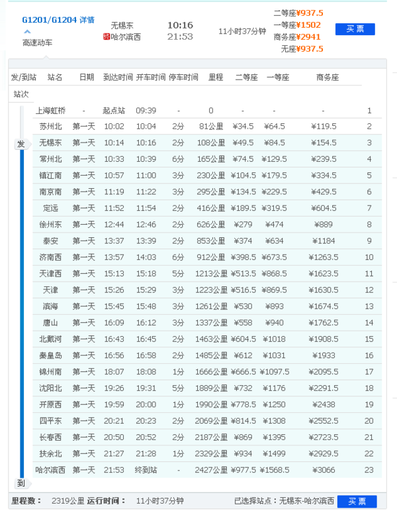397x513 pixels.
Task: Click the 无座¥937.5 price in the summary
Action: pos(302,49)
